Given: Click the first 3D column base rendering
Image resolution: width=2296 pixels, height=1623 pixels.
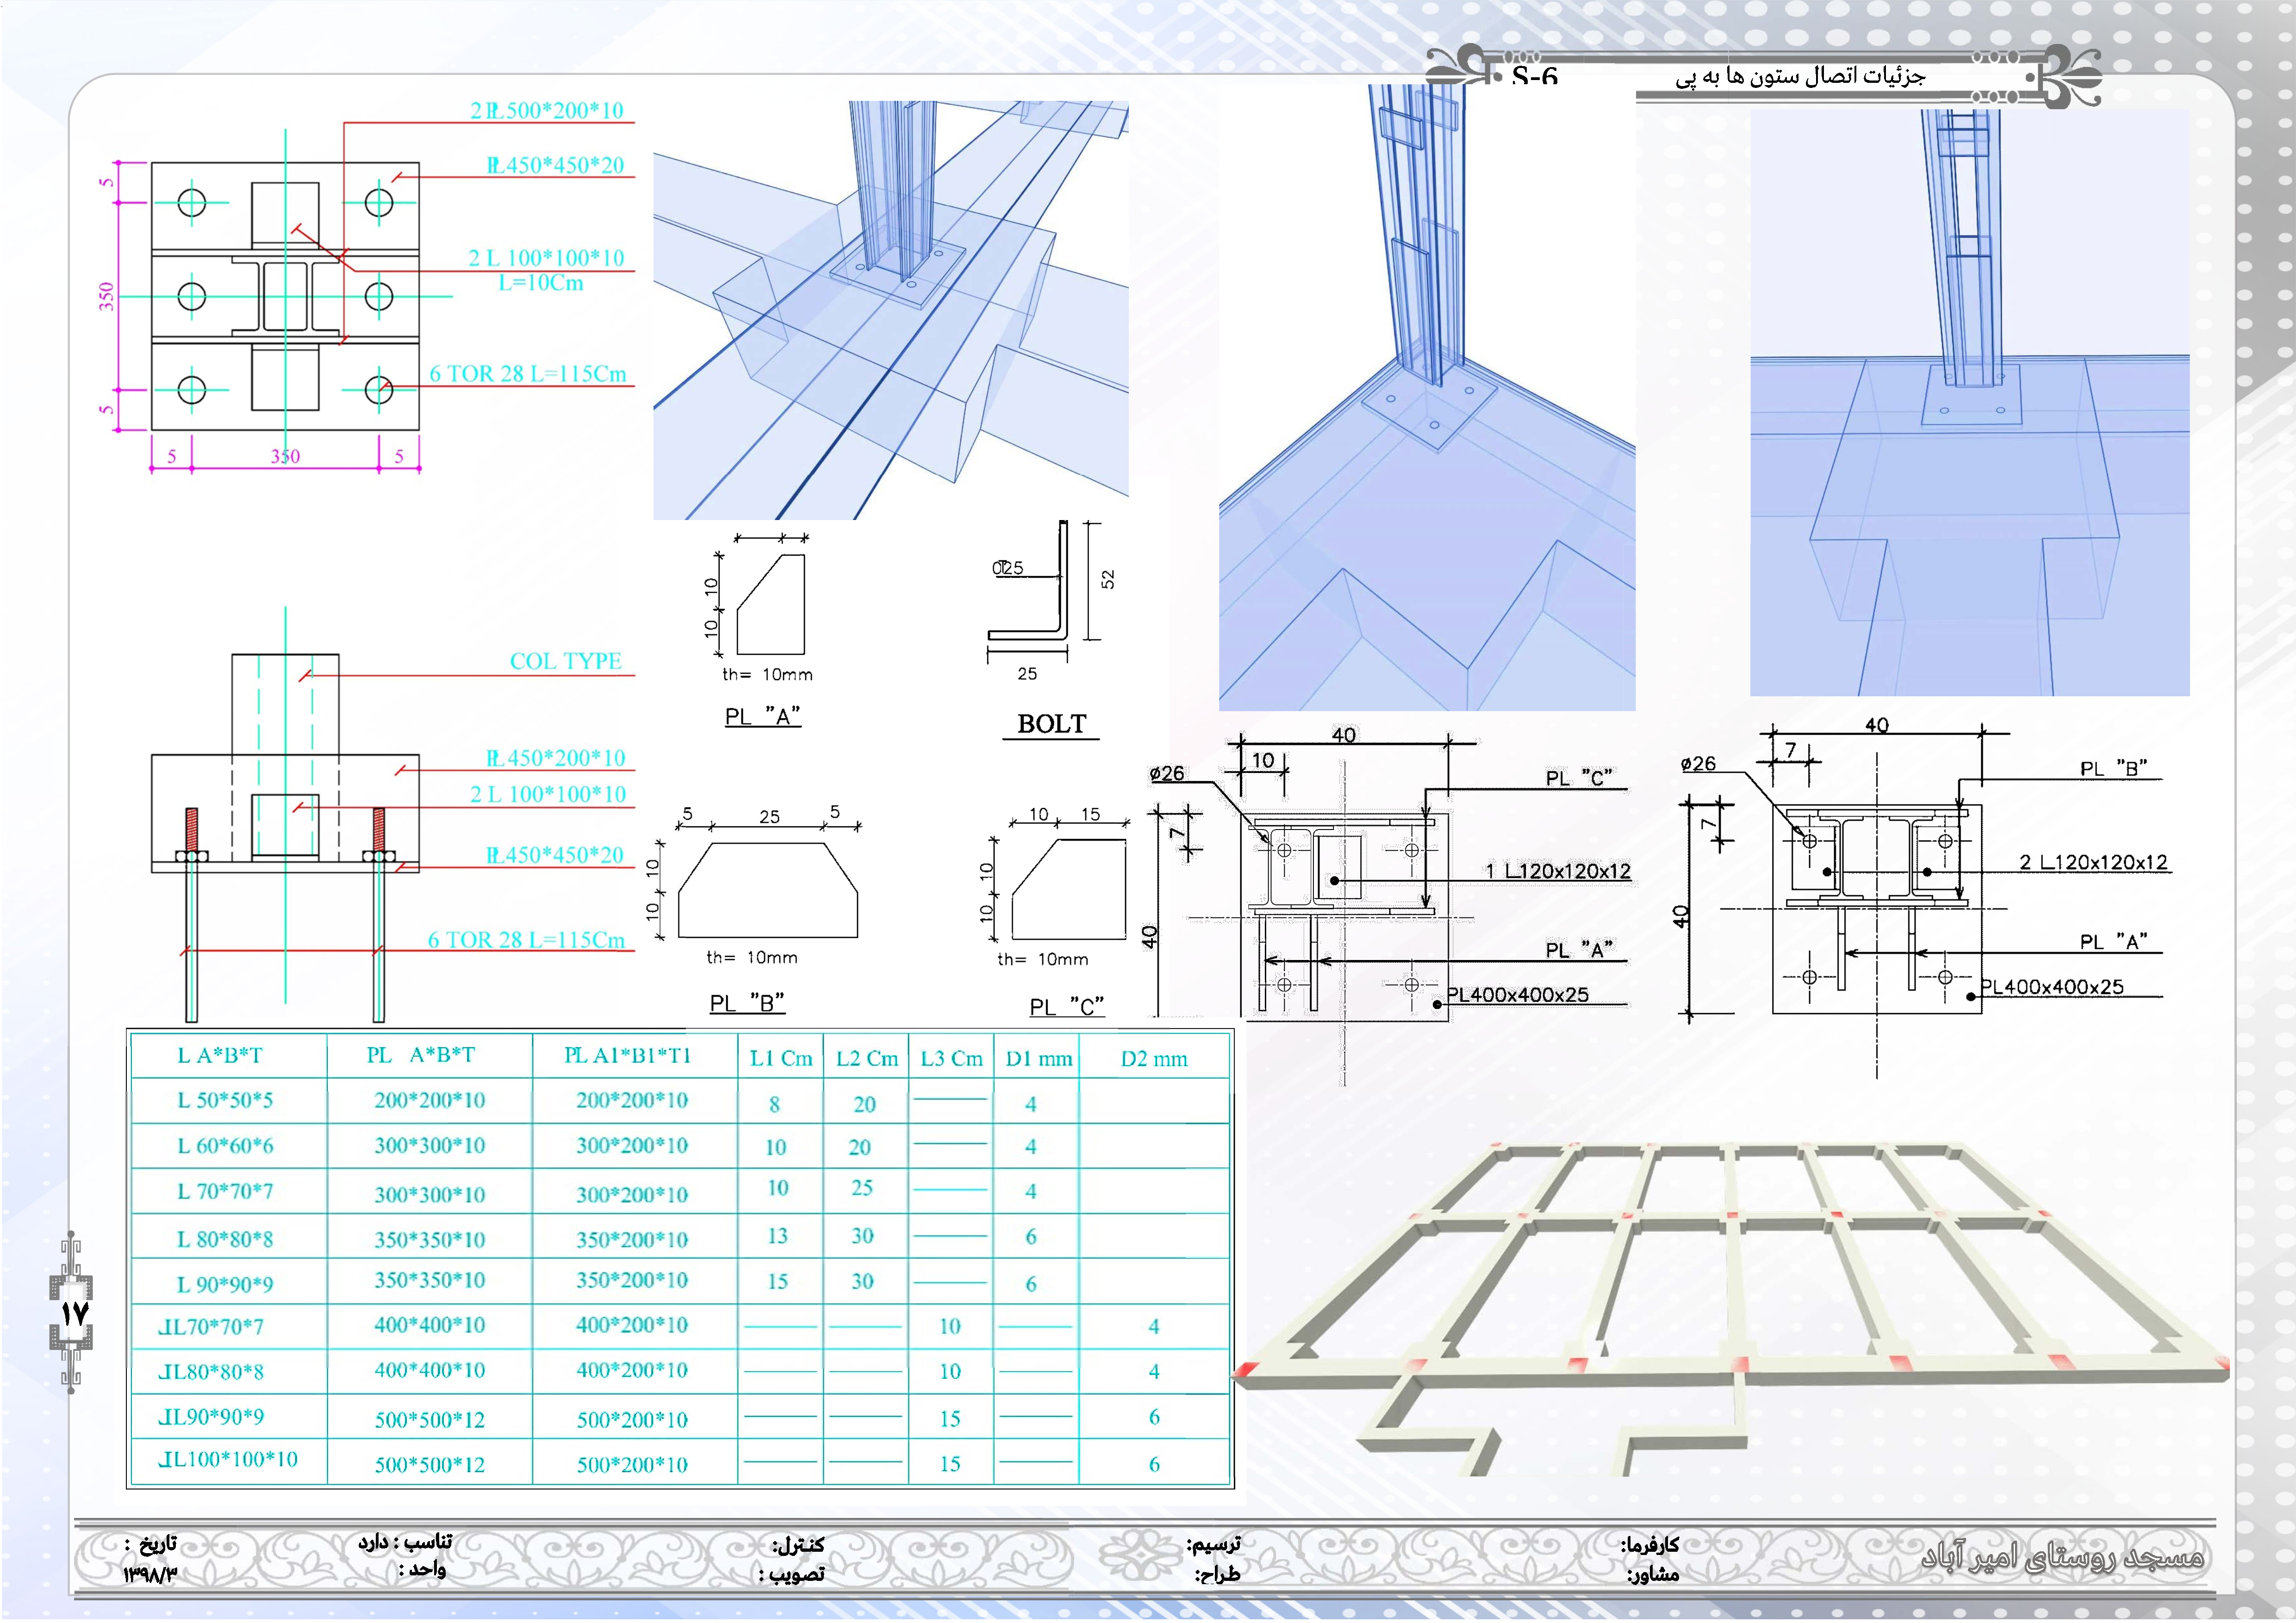Looking at the screenshot, I should point(890,310).
